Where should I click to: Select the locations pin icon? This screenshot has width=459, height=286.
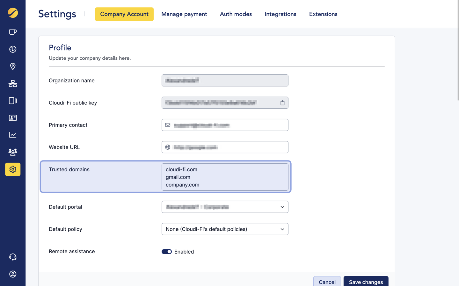click(x=13, y=66)
